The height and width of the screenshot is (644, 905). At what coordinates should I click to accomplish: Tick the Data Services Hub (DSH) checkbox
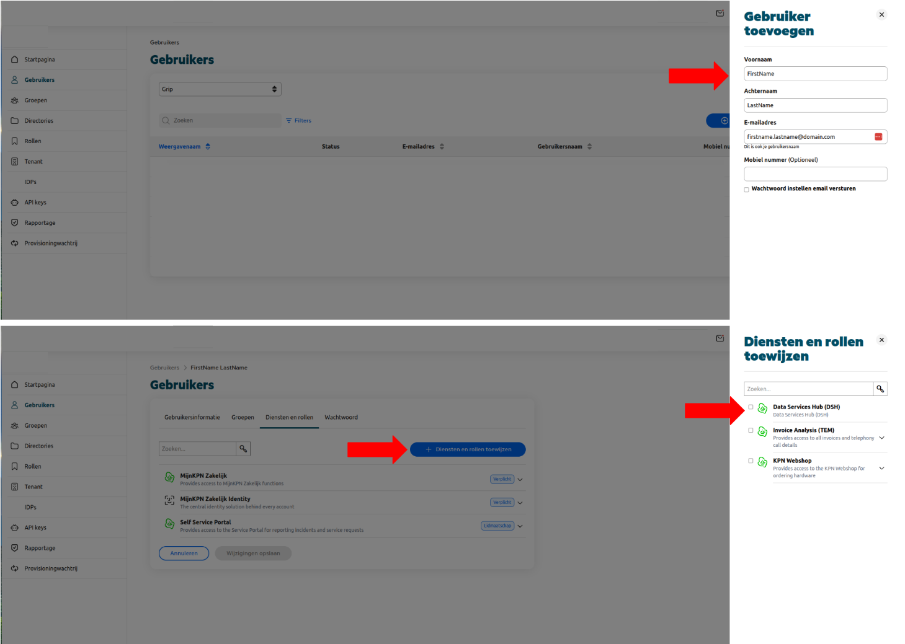tap(751, 407)
